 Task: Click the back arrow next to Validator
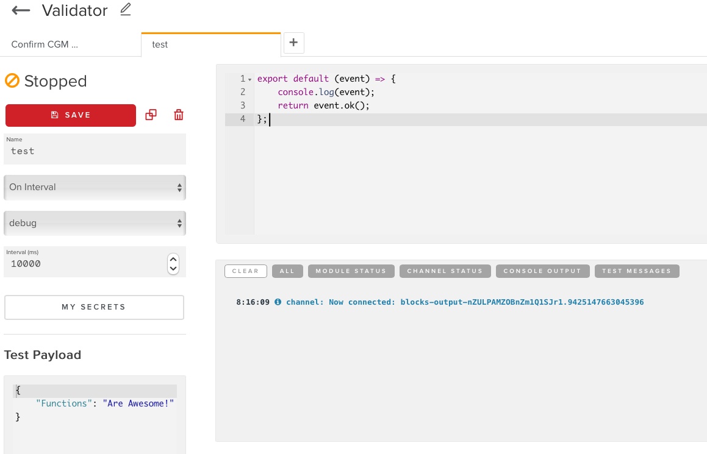pos(21,11)
